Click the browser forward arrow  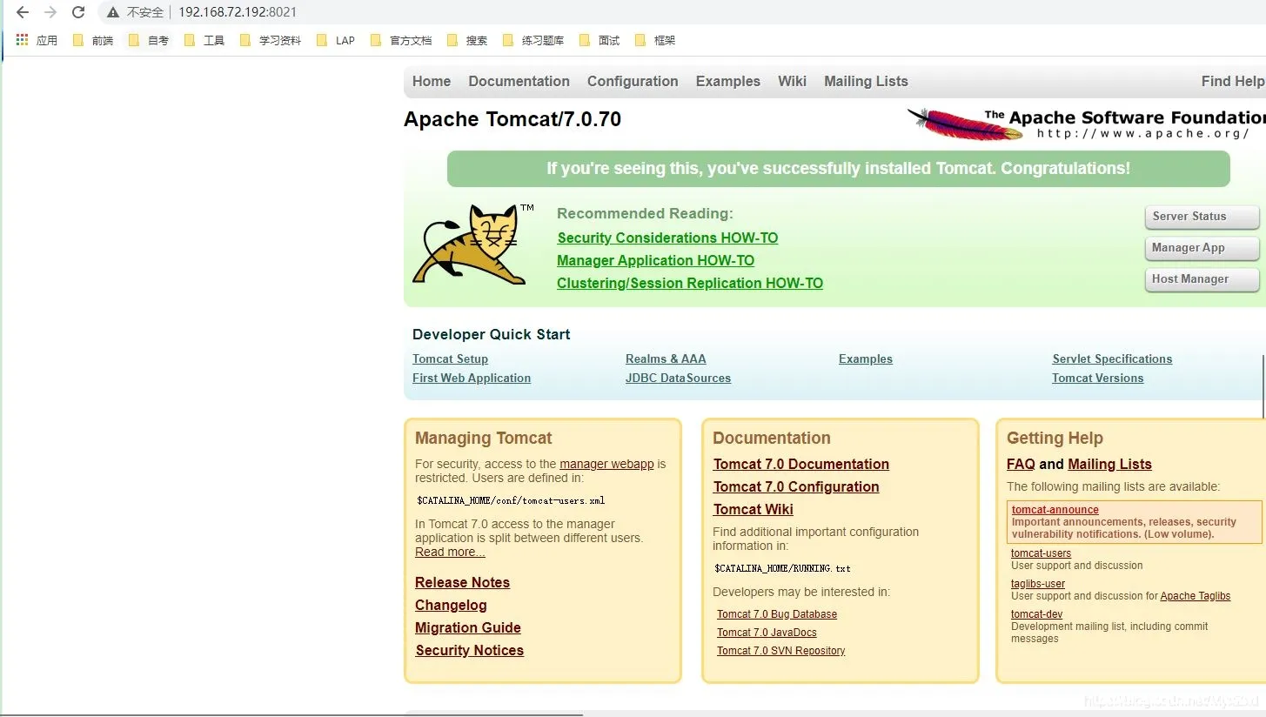[x=50, y=12]
